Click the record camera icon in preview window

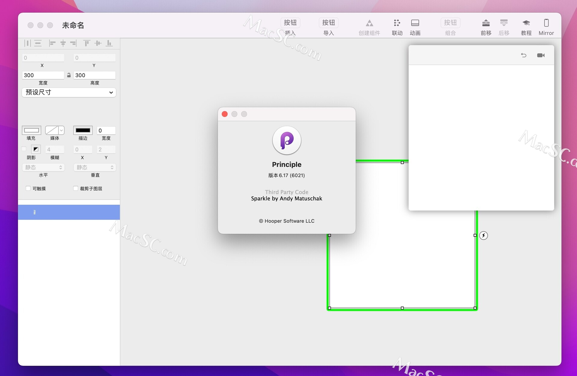click(x=541, y=55)
